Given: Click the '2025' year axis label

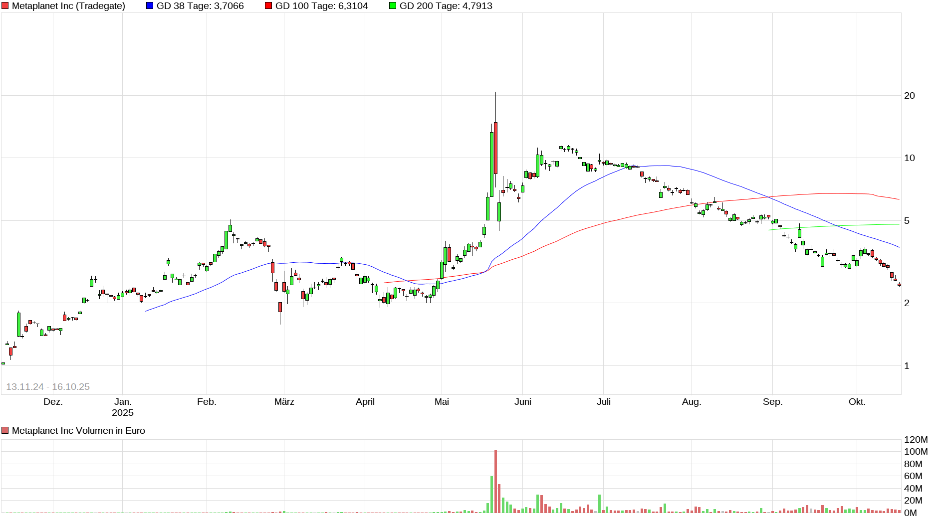Looking at the screenshot, I should click(x=123, y=413).
